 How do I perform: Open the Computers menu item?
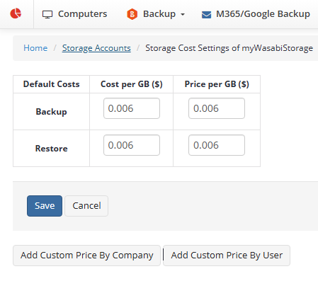(82, 14)
